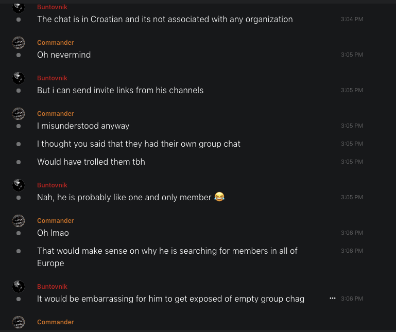Click Commander's avatar above 'Oh lmao'

(19, 221)
